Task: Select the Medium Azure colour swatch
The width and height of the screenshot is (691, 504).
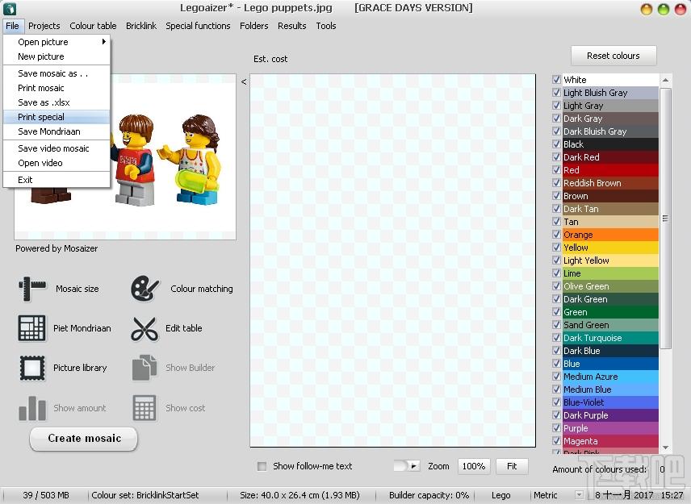Action: click(610, 377)
